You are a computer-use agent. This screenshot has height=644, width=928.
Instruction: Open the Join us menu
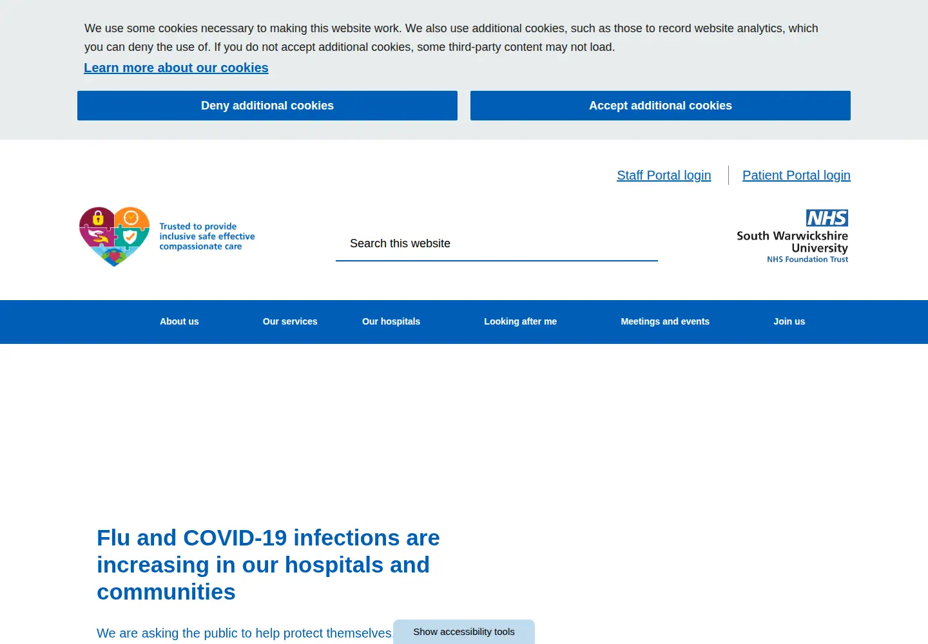coord(789,321)
